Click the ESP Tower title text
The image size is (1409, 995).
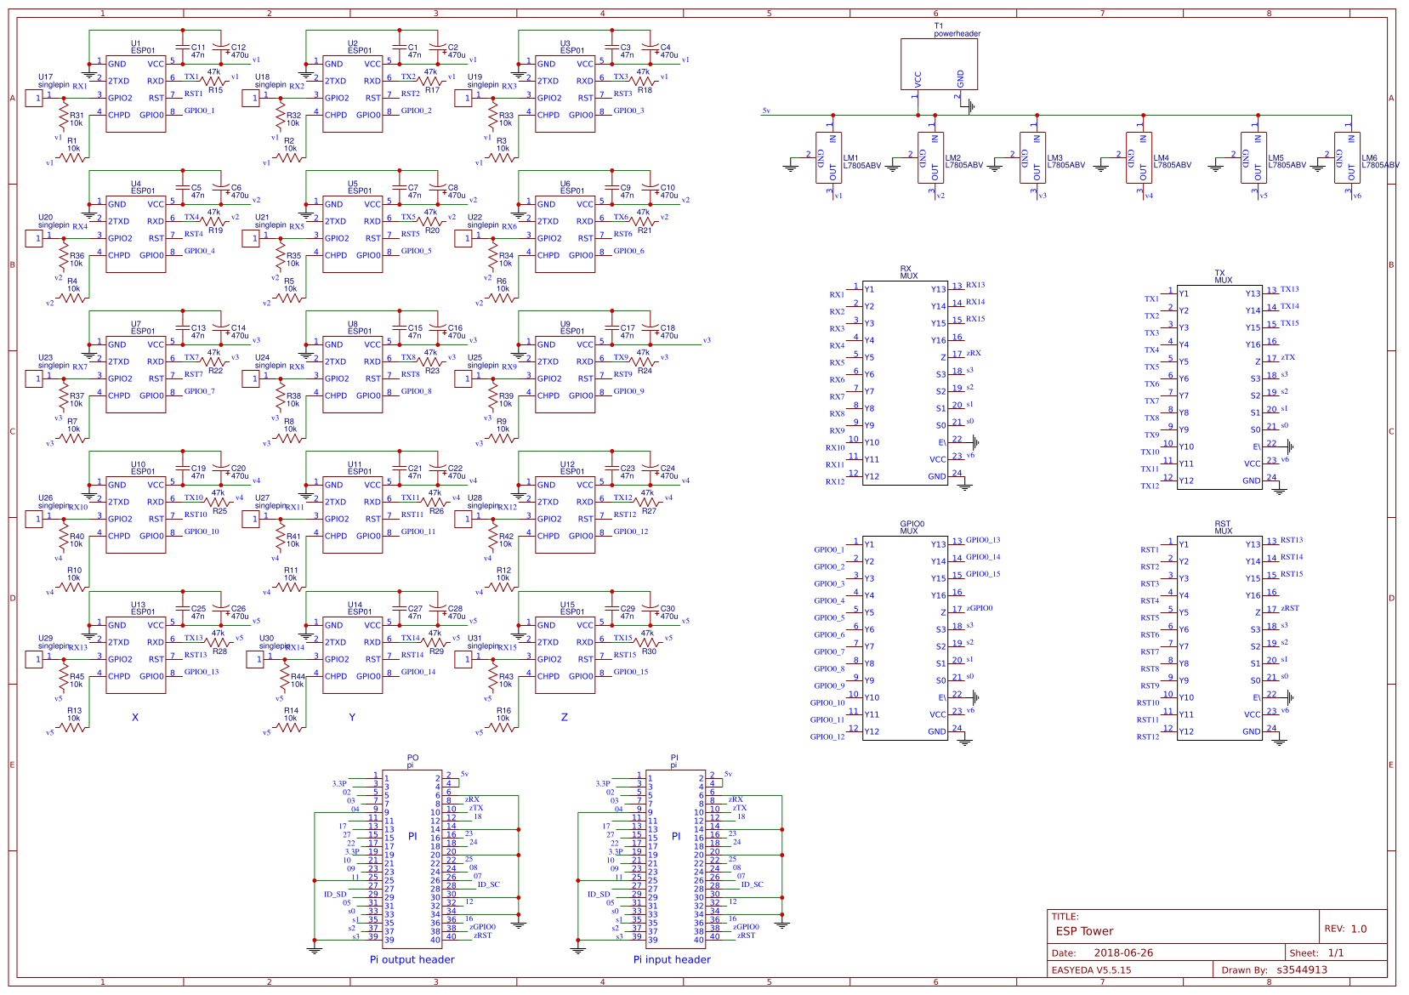1085,931
